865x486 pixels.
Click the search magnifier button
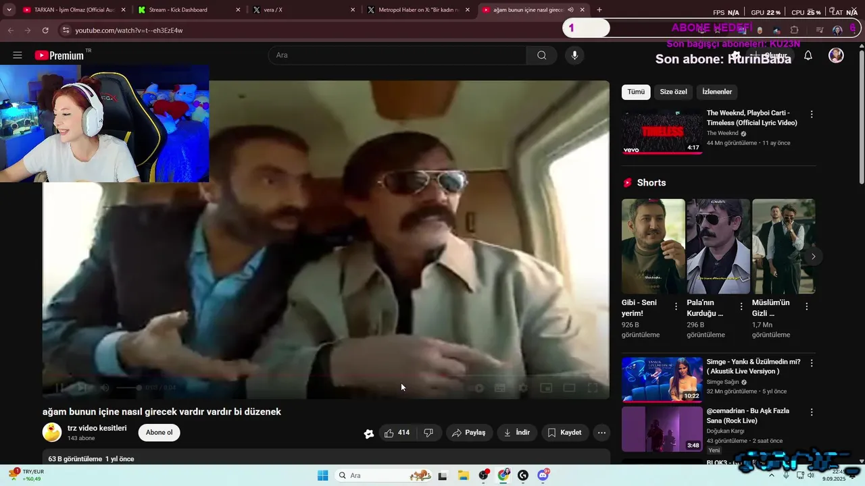[541, 55]
